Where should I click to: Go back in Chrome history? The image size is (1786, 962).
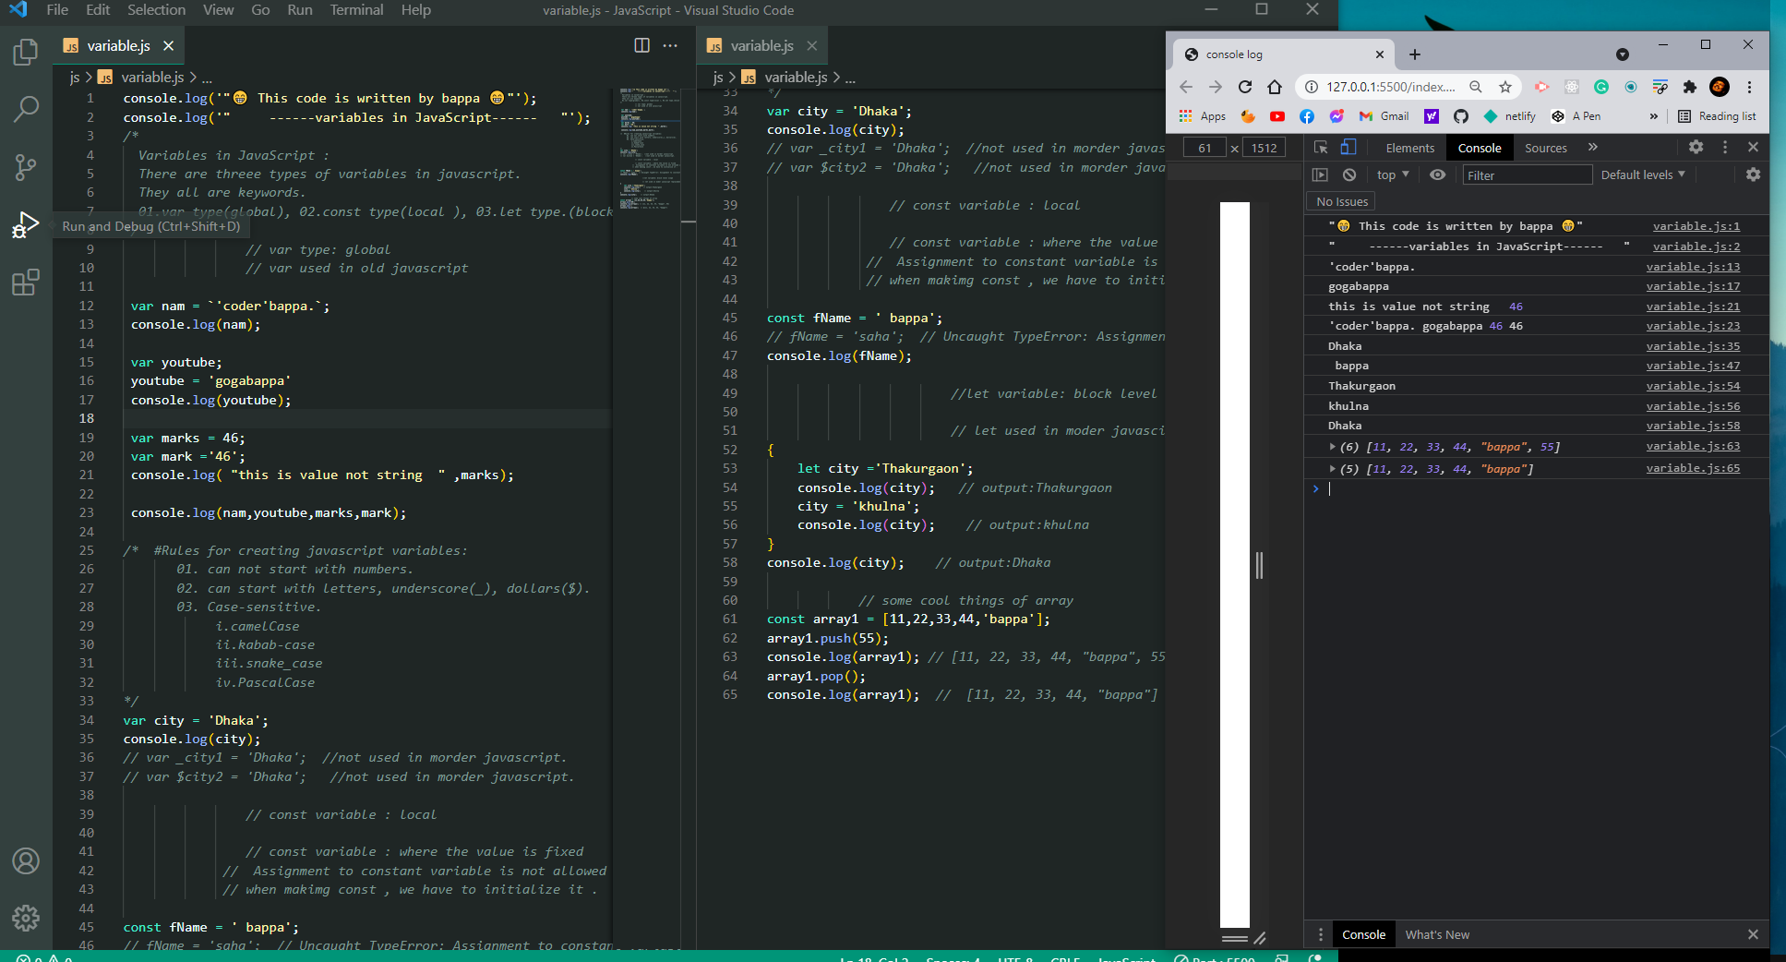pyautogui.click(x=1186, y=87)
